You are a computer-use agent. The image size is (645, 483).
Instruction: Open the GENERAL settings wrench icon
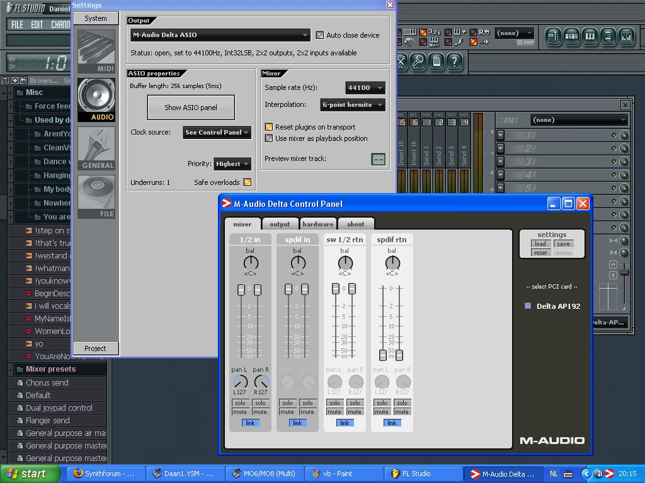pos(96,148)
